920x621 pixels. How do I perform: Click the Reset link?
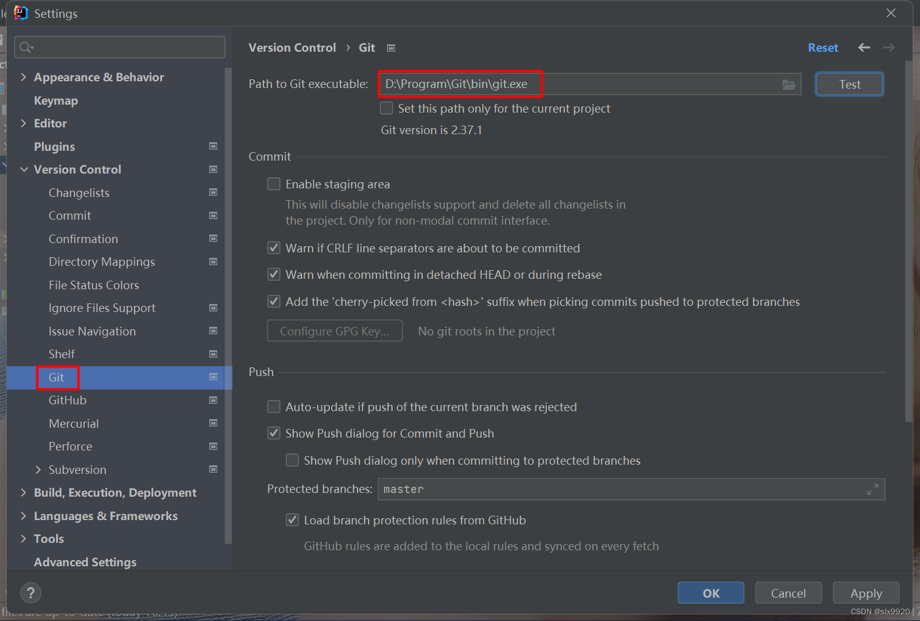click(x=823, y=47)
